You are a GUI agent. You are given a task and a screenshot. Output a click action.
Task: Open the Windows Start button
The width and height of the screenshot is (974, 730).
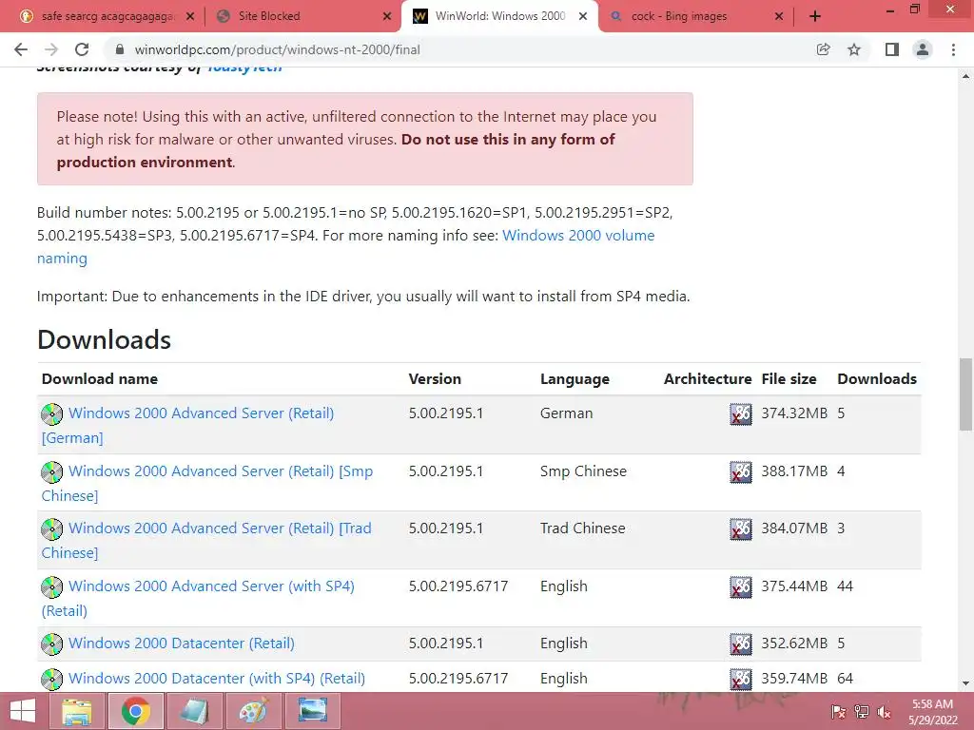click(23, 711)
